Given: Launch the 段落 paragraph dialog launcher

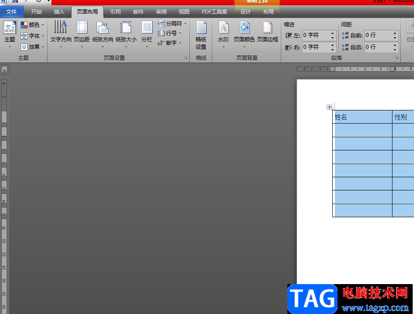Looking at the screenshot, I should 396,58.
